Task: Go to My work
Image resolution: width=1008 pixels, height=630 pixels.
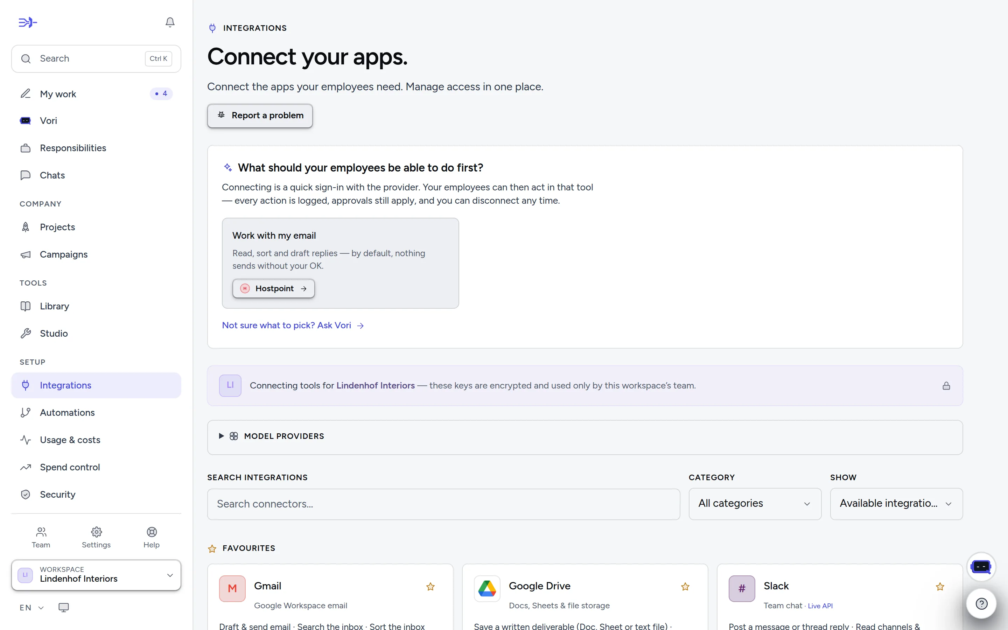Action: click(96, 94)
